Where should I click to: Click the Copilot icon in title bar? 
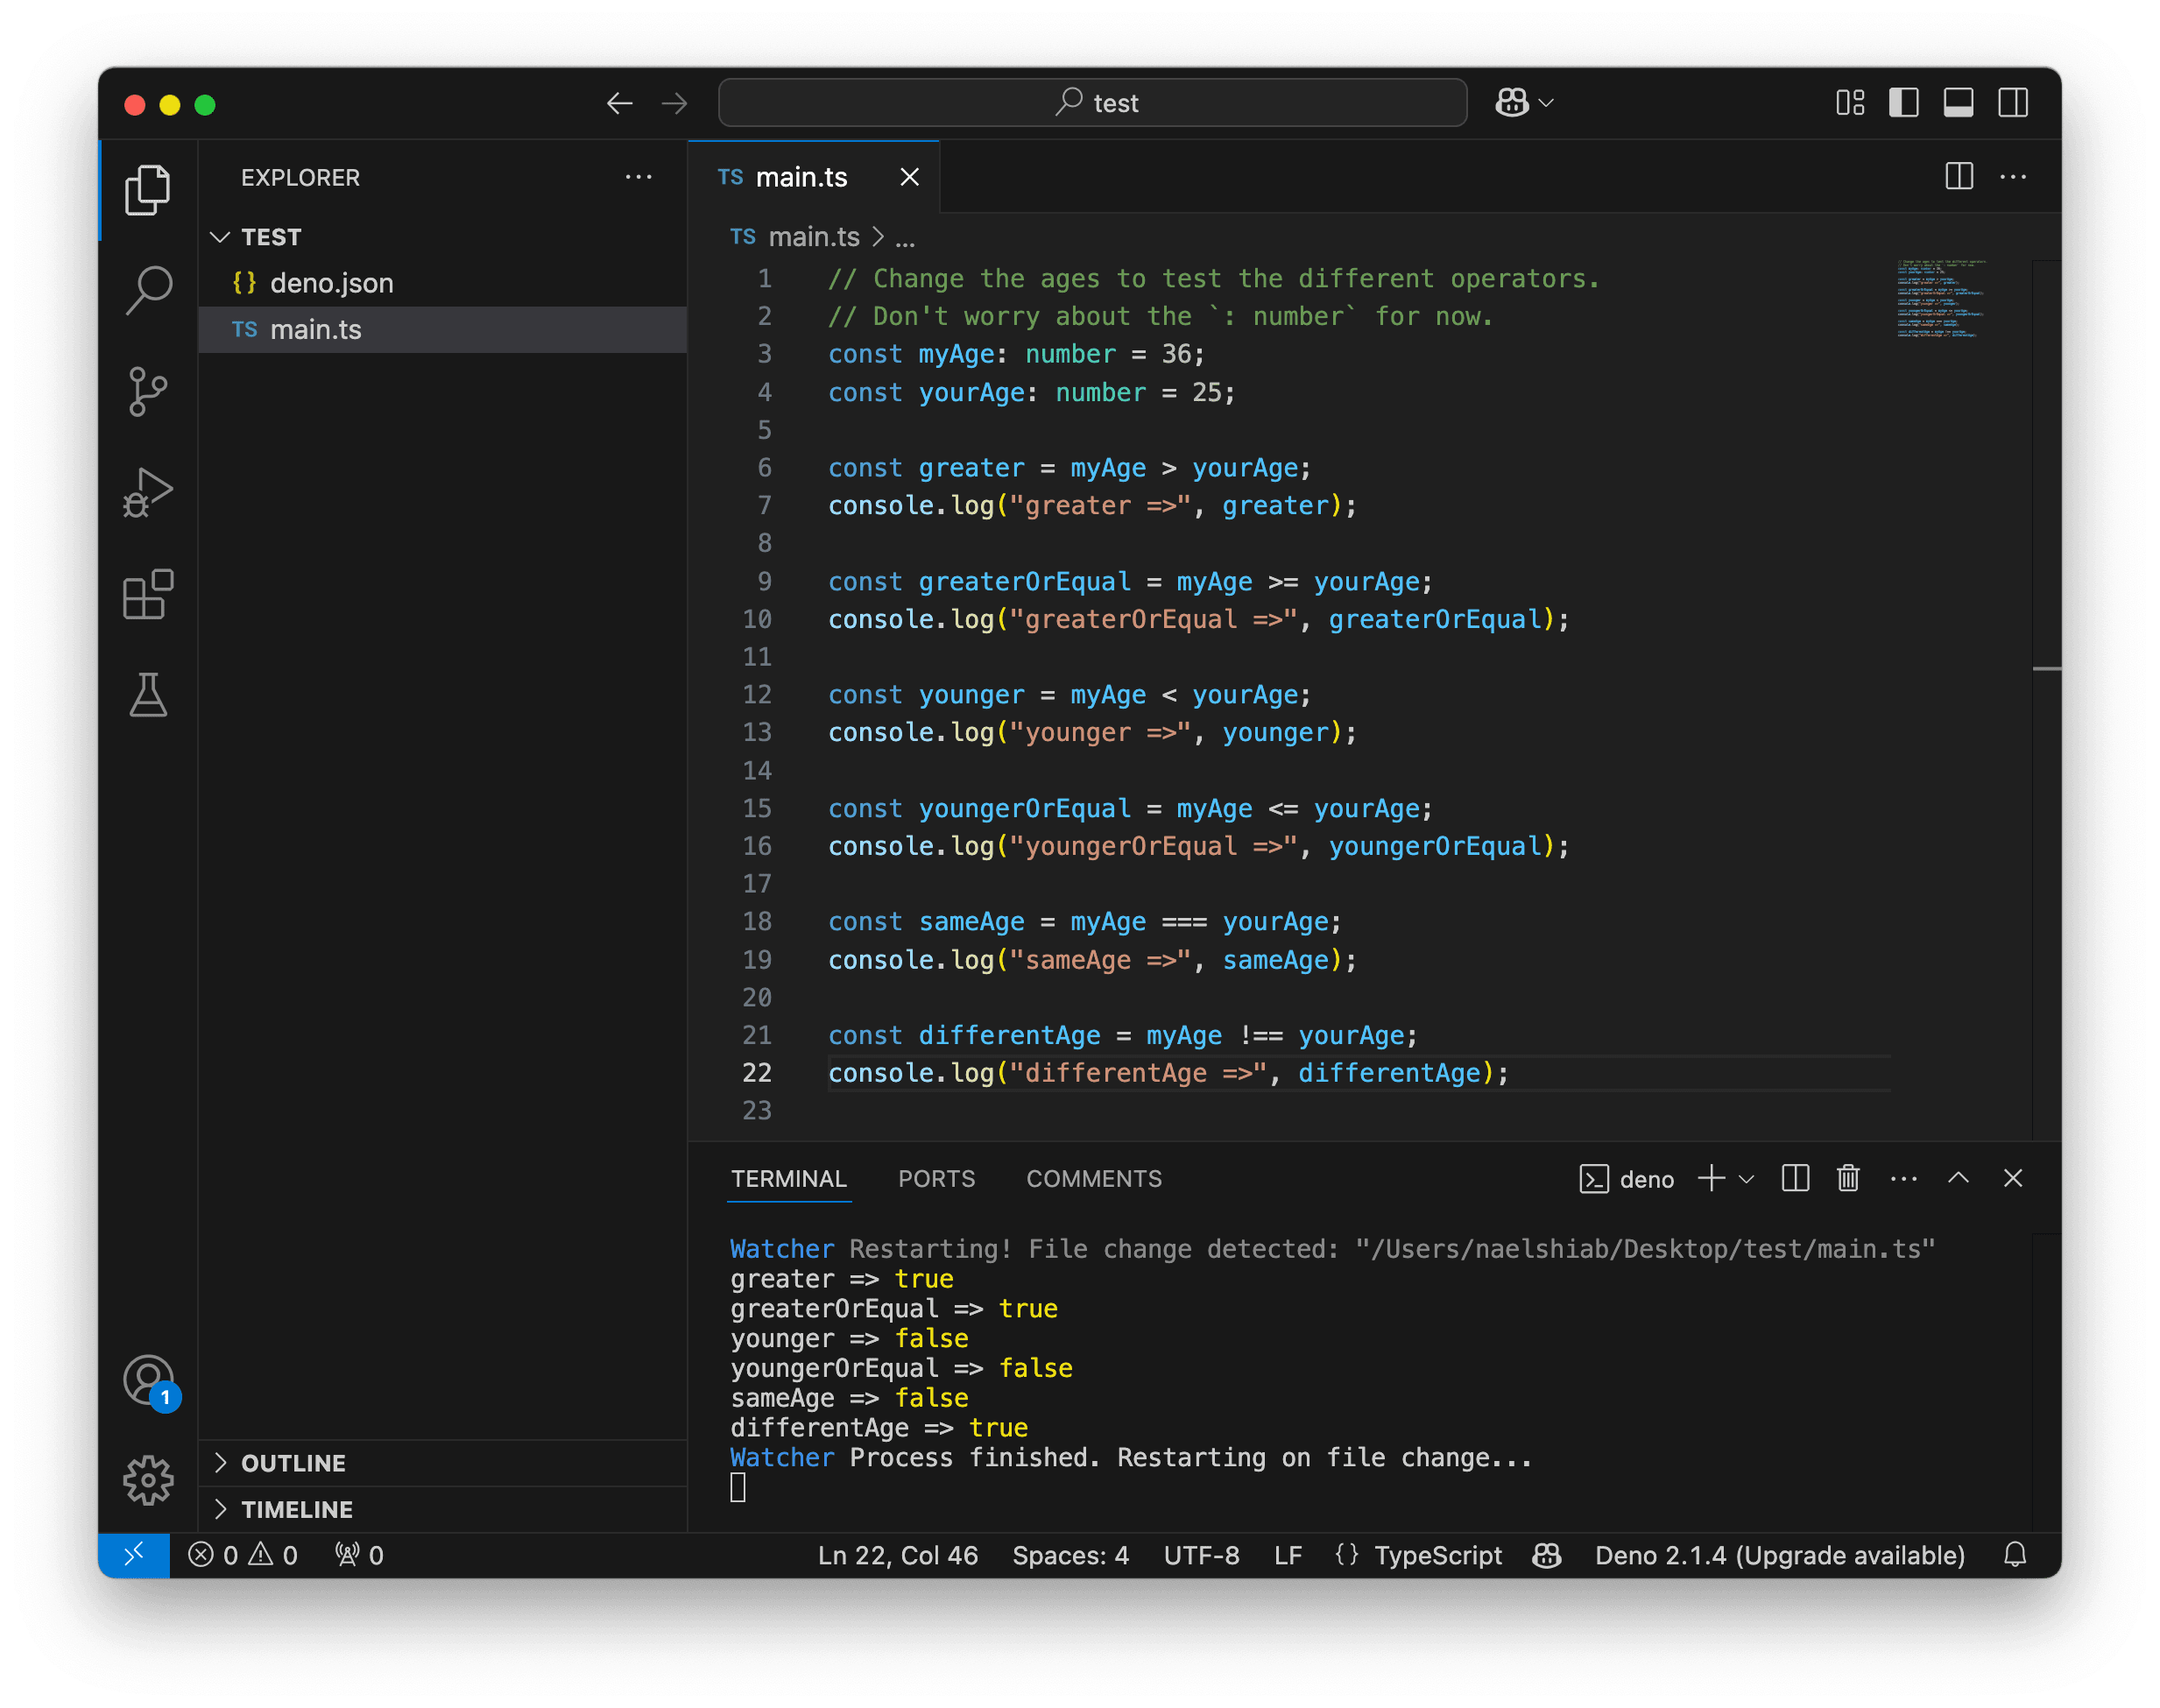click(x=1512, y=103)
